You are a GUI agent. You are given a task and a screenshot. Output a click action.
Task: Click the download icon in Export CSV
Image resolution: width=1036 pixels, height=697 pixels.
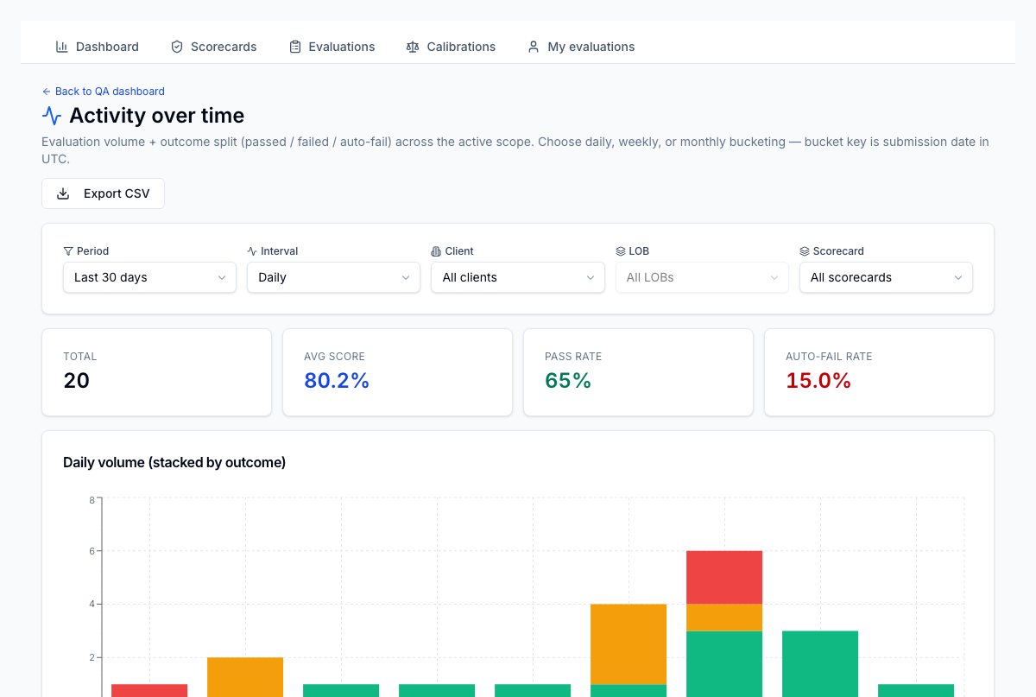pos(63,193)
